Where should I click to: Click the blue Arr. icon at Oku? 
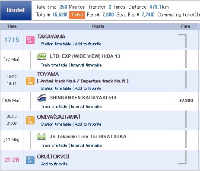30,160
